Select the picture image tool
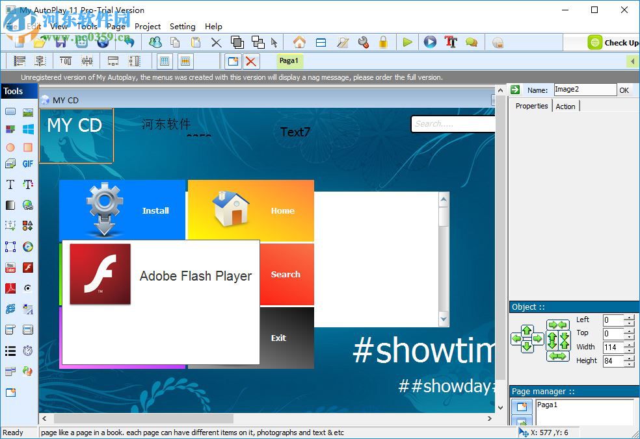Image resolution: width=640 pixels, height=439 pixels. (x=28, y=112)
